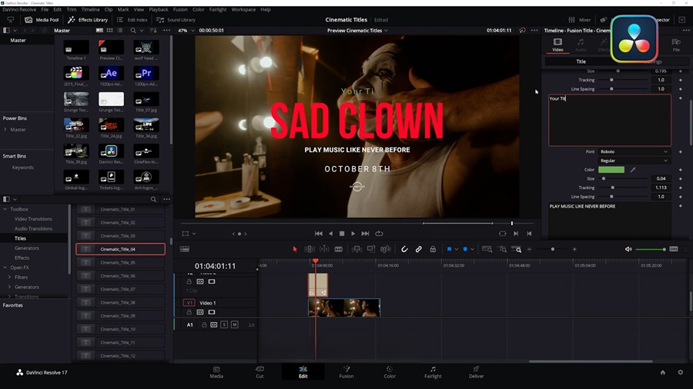Activate the Blade Edit razor tool

click(339, 249)
